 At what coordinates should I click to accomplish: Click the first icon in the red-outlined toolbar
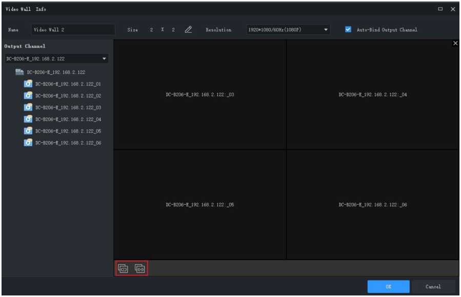(x=123, y=268)
